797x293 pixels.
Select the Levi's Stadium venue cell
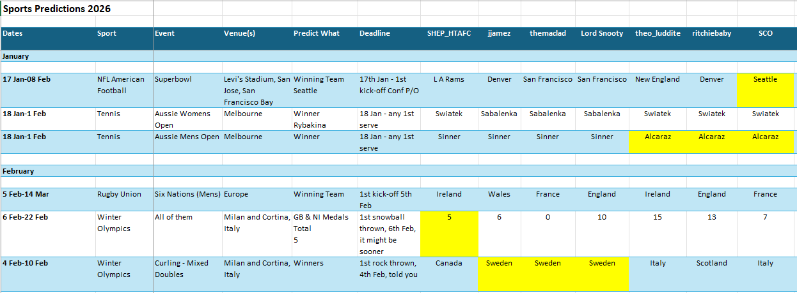[x=256, y=90]
